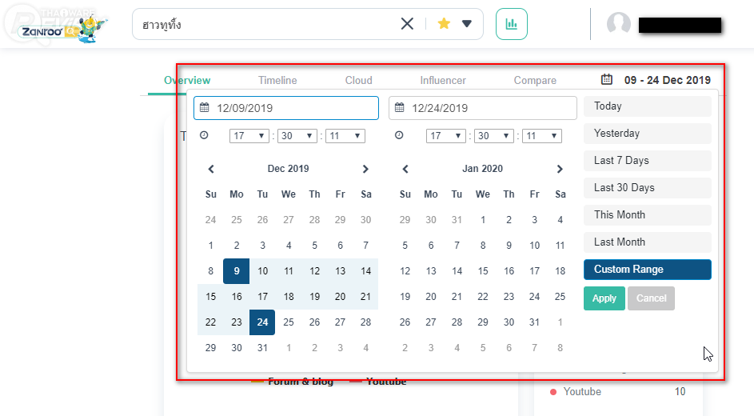Screen dimensions: 754x416
Task: Select Custom Range option
Action: [647, 270]
